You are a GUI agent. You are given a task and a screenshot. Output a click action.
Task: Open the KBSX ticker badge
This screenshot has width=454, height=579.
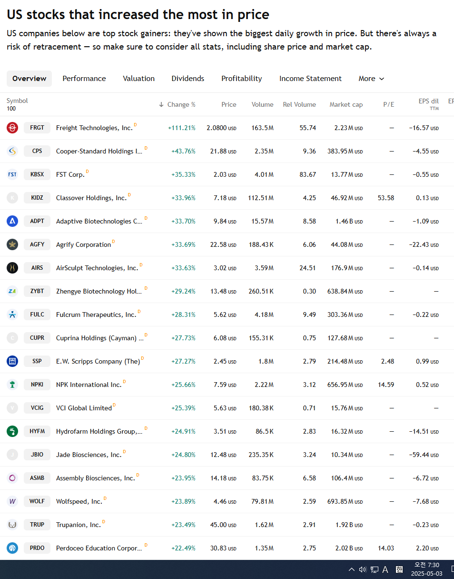37,174
